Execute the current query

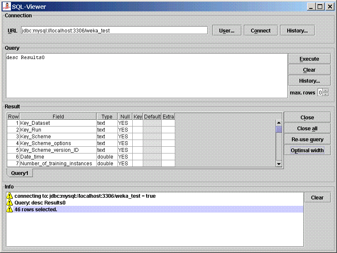pos(309,59)
